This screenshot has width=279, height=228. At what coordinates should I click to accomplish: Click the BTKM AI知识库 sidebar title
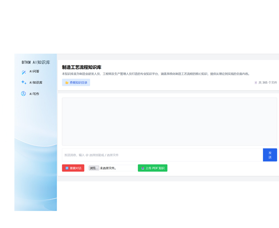tap(36, 62)
